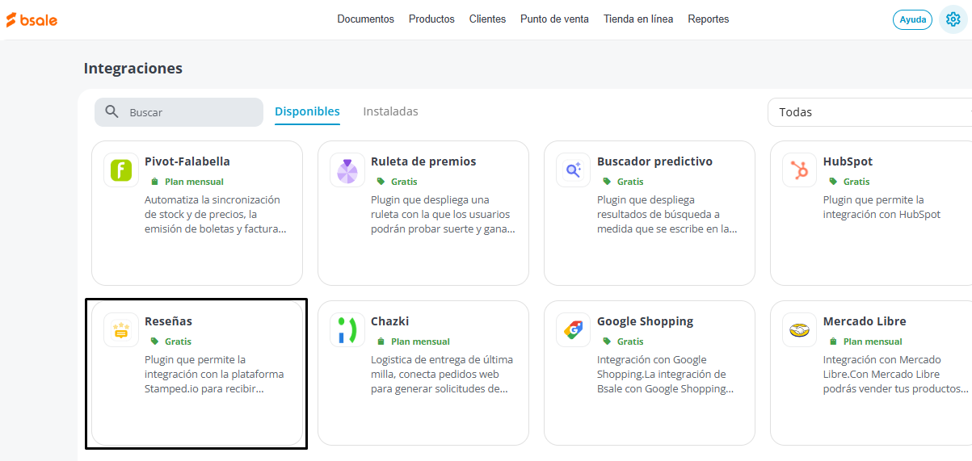Image resolution: width=972 pixels, height=461 pixels.
Task: Click the Ruleta de premios wheel icon
Action: click(x=347, y=170)
